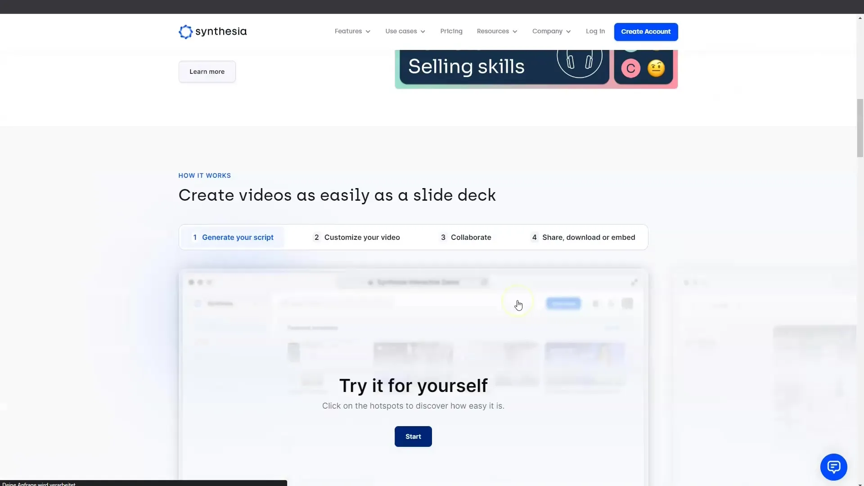The height and width of the screenshot is (486, 864).
Task: Click the Learn more link
Action: (x=207, y=71)
